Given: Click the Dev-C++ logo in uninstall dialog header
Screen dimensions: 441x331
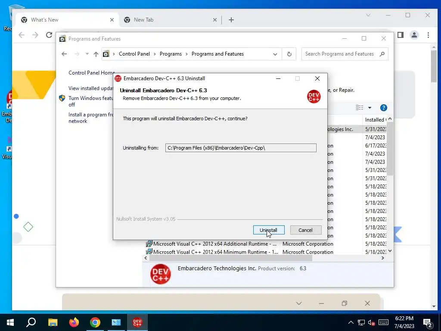Looking at the screenshot, I should click(x=314, y=97).
